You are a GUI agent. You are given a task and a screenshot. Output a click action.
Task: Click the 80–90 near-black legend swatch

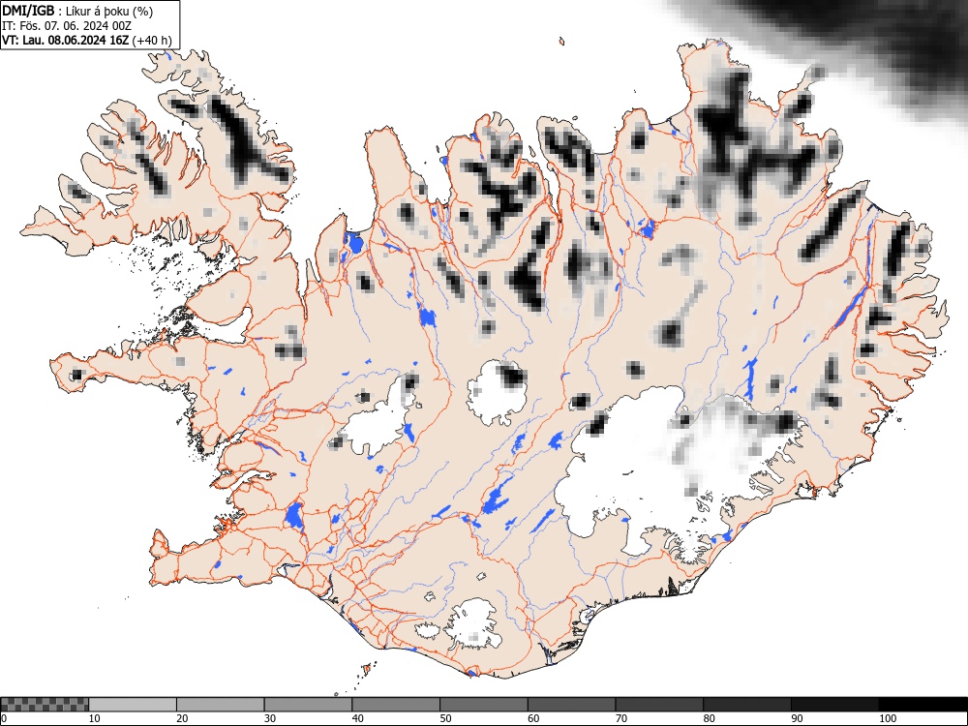click(747, 705)
